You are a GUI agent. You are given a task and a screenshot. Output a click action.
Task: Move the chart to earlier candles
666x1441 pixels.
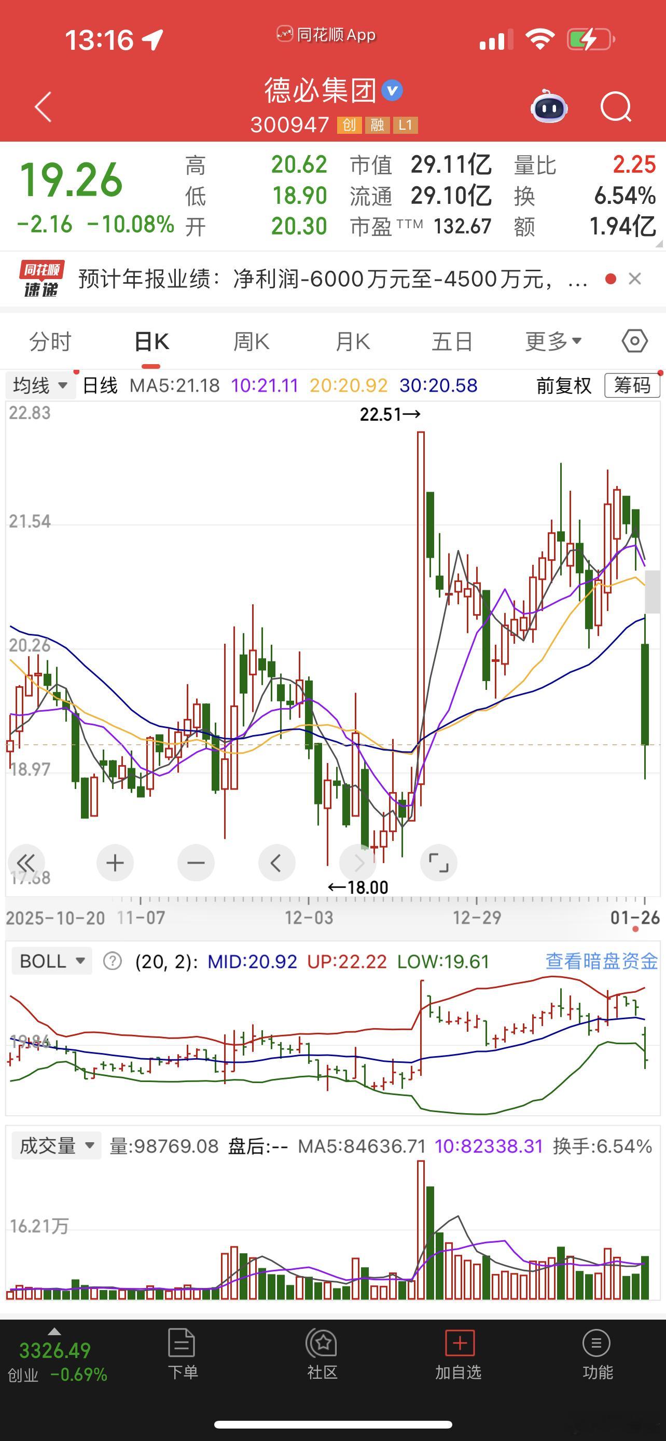pos(276,863)
